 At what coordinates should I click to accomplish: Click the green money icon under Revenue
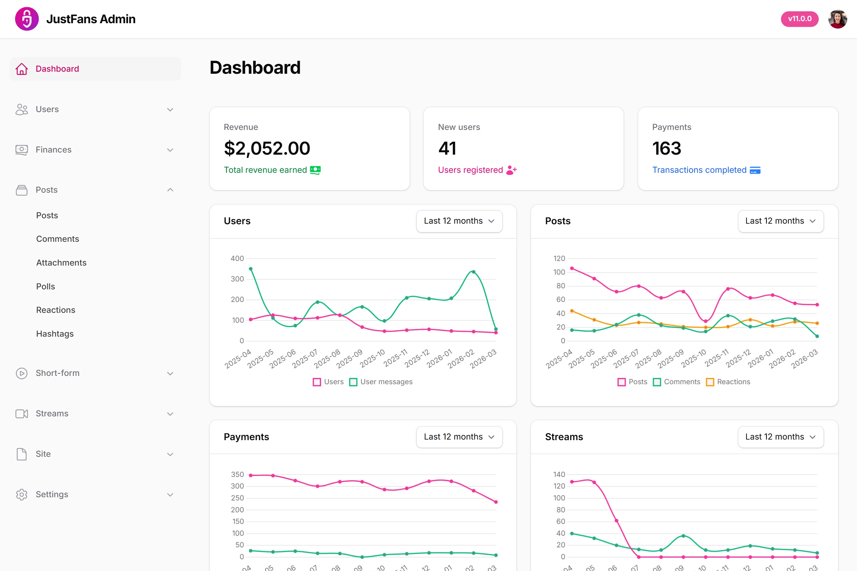point(315,170)
